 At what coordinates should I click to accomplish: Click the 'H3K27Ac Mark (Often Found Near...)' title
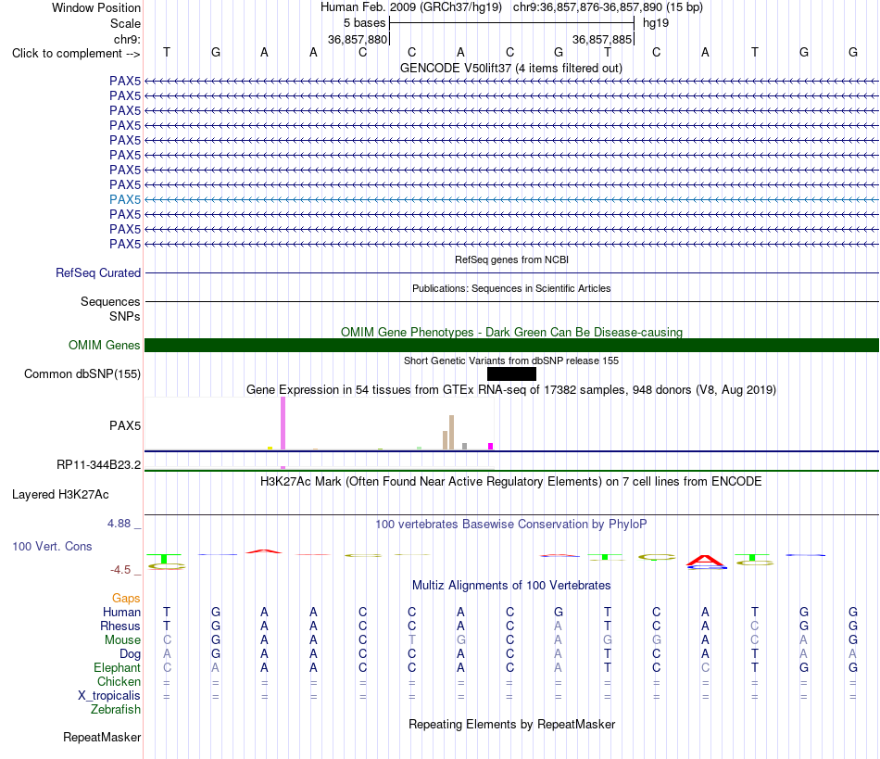[511, 482]
